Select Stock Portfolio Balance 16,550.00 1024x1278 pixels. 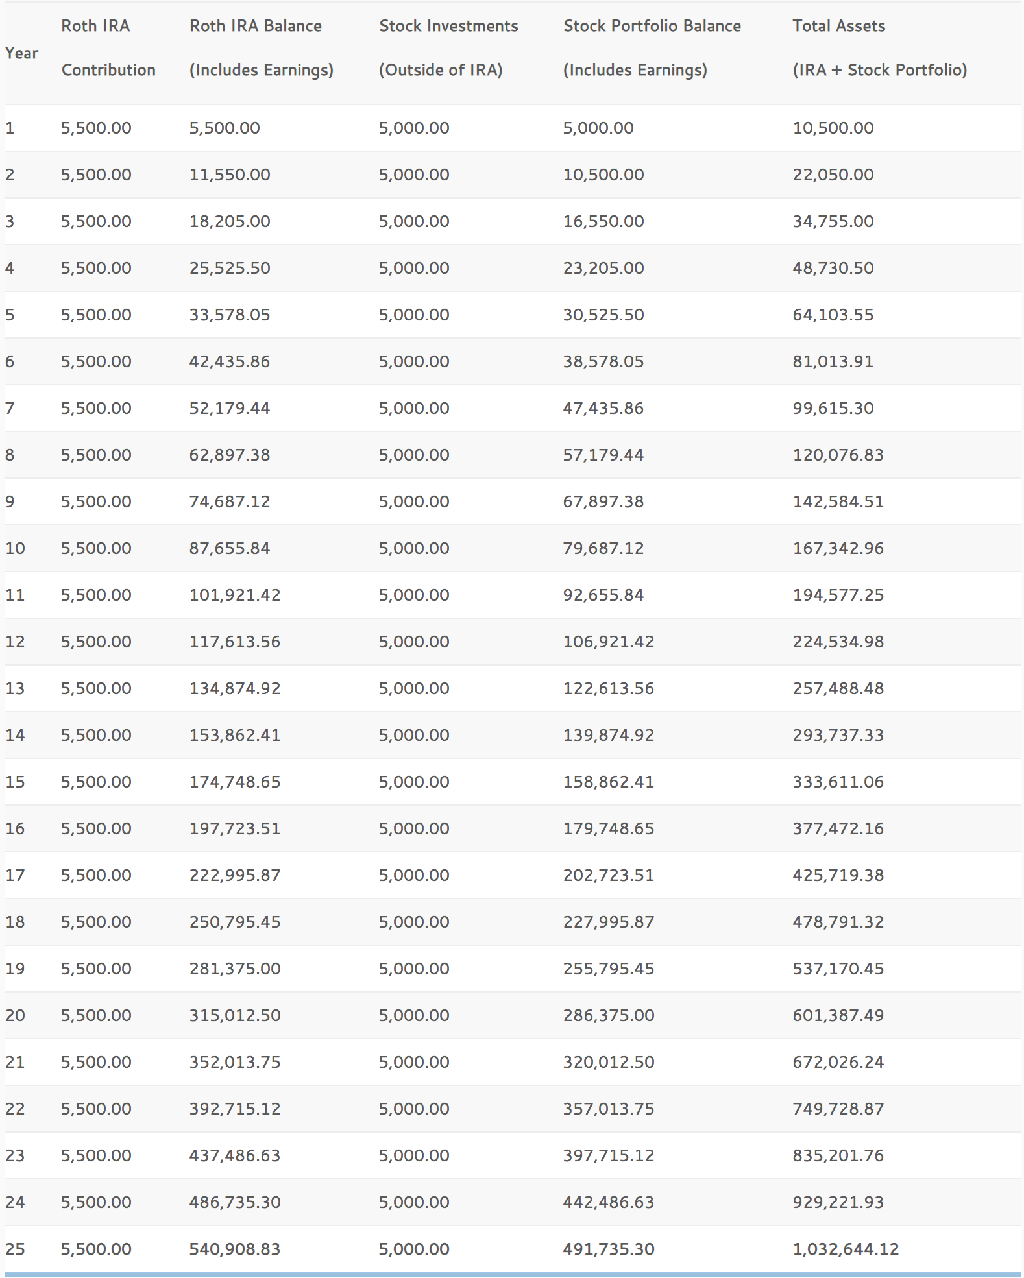coord(603,221)
